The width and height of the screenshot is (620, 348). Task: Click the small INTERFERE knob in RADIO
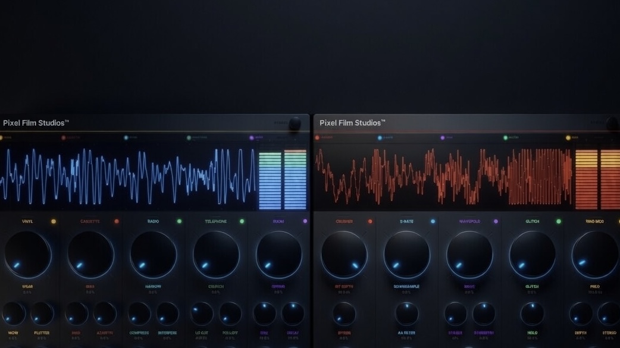167,314
